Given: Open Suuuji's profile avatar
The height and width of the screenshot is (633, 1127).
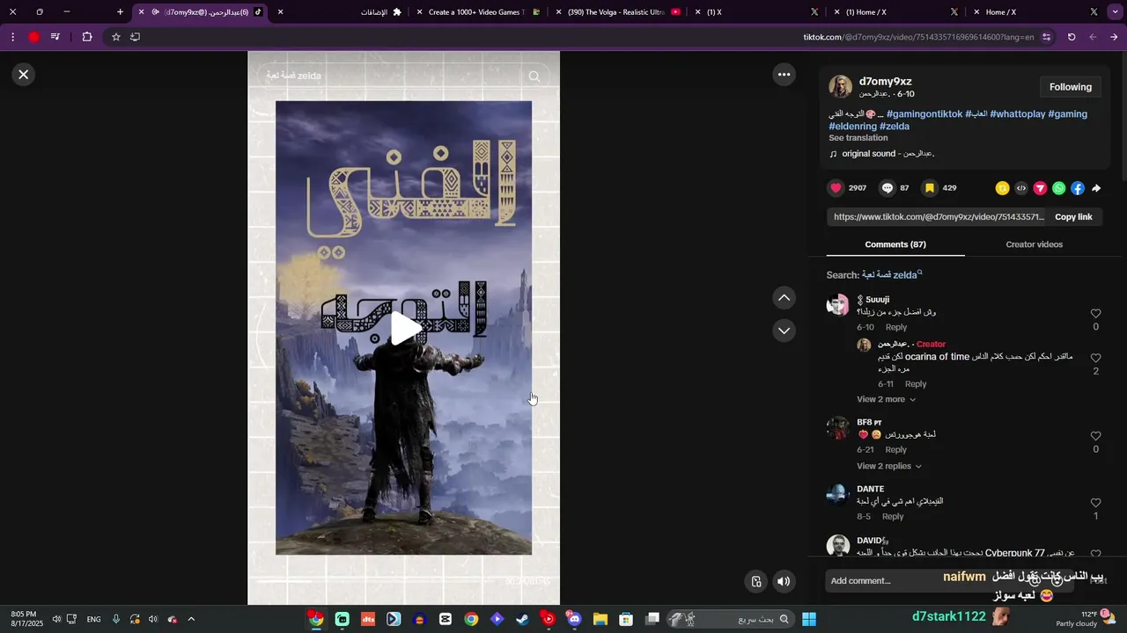Looking at the screenshot, I should coord(837,304).
